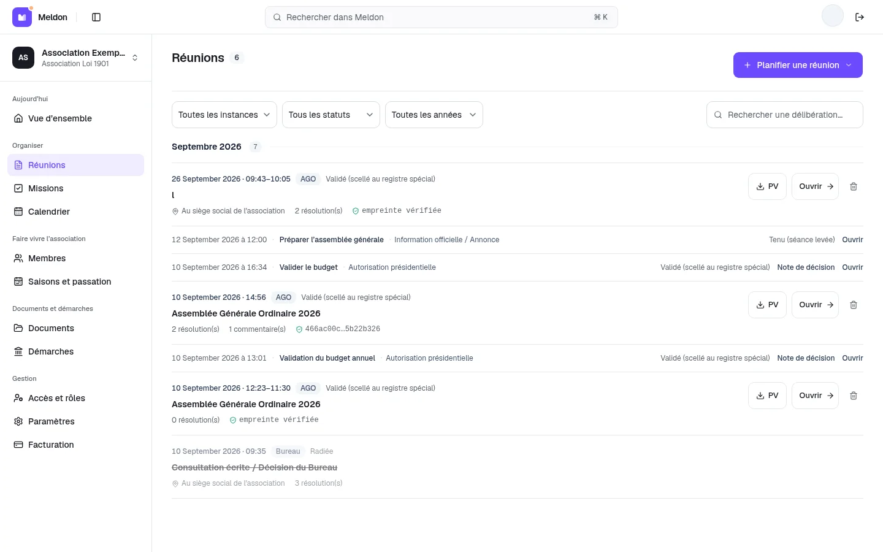Image resolution: width=883 pixels, height=552 pixels.
Task: Click the logout icon in header
Action: 860,17
